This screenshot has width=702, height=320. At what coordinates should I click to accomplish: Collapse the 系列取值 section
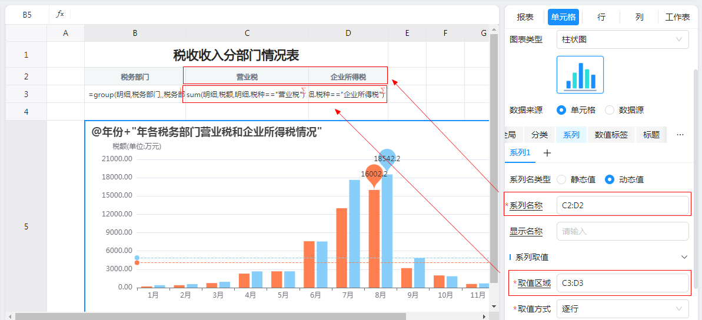pyautogui.click(x=684, y=257)
